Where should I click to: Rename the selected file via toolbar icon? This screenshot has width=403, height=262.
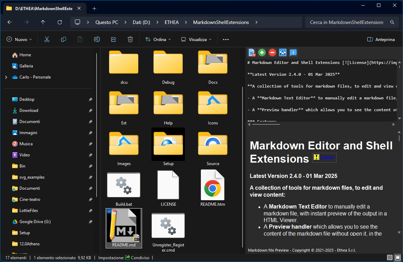coord(97,39)
